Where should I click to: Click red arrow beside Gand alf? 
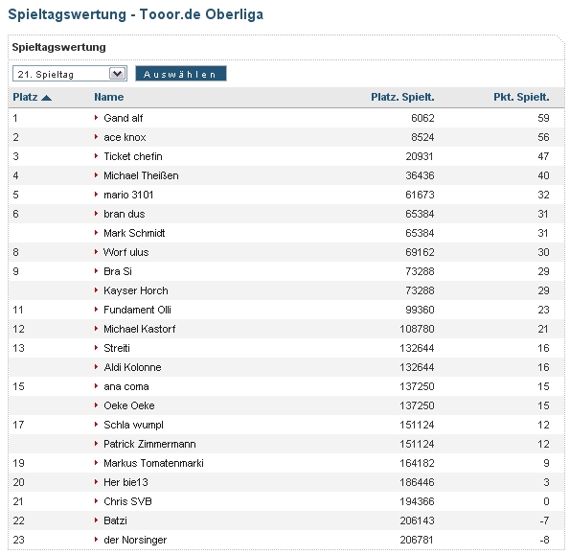point(96,118)
